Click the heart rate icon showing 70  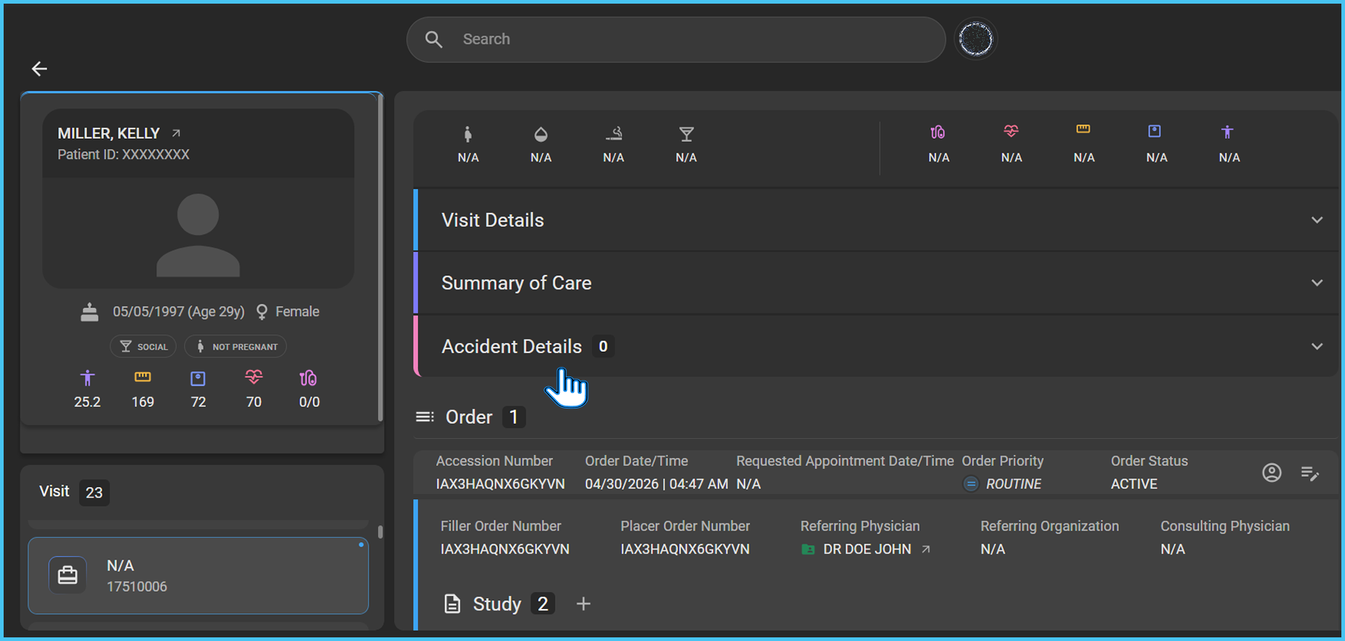click(254, 378)
